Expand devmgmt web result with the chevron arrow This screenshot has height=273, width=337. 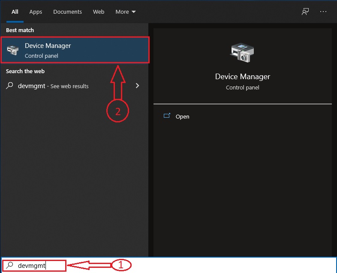pos(137,86)
